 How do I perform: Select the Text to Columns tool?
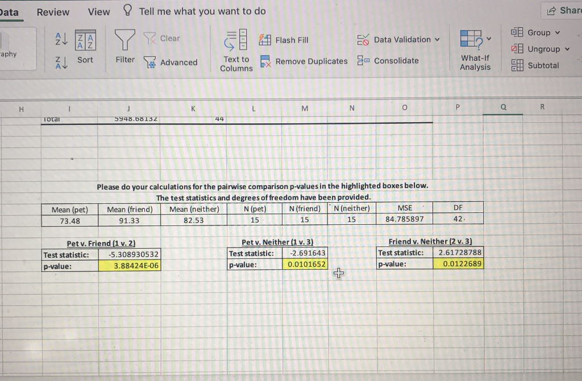[x=236, y=50]
